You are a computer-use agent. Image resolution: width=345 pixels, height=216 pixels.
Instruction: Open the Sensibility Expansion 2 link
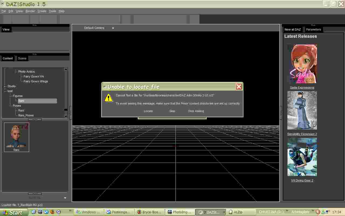point(302,134)
